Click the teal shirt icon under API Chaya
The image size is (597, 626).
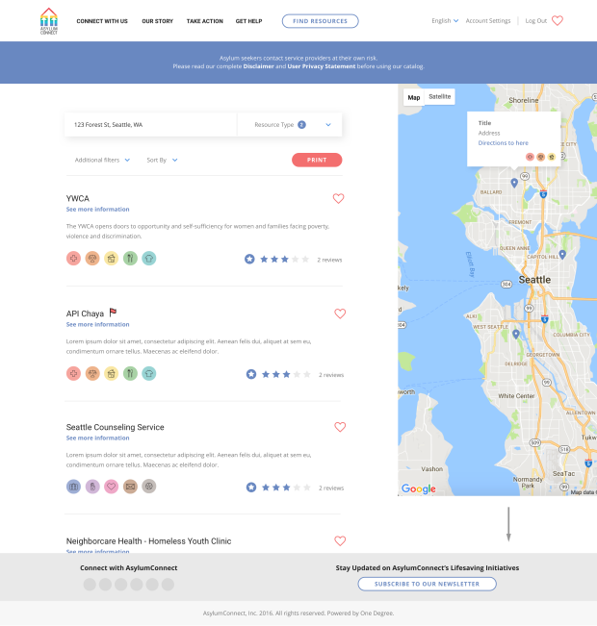tap(148, 373)
